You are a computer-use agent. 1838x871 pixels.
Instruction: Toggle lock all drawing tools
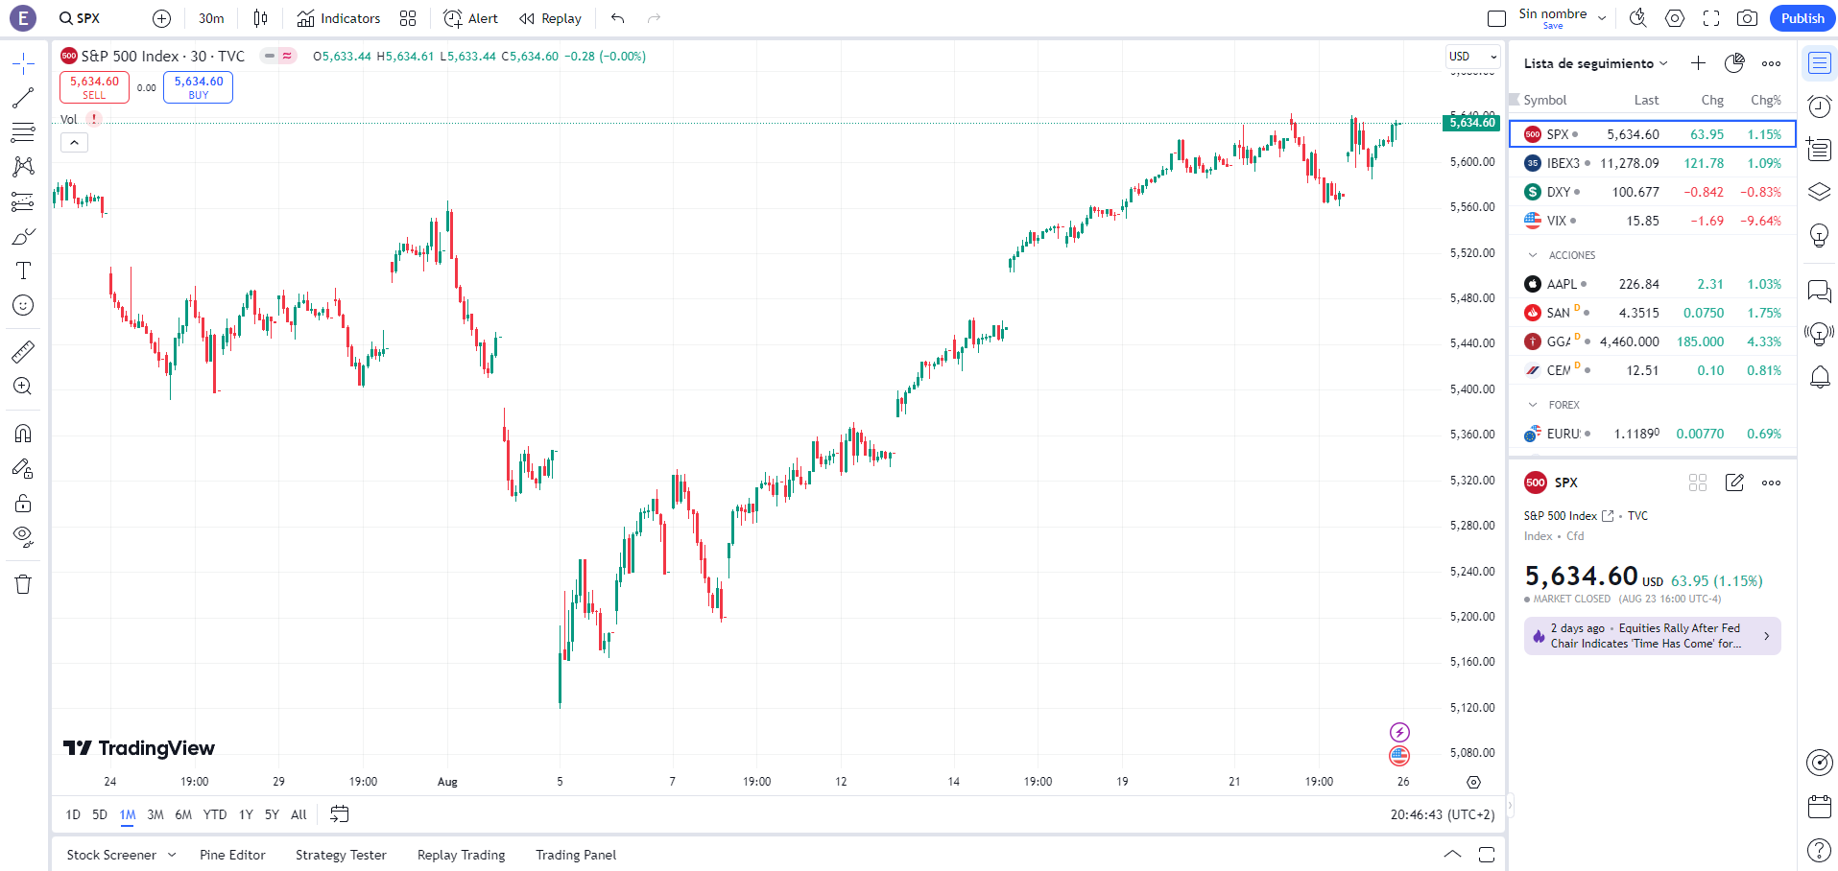coord(23,504)
